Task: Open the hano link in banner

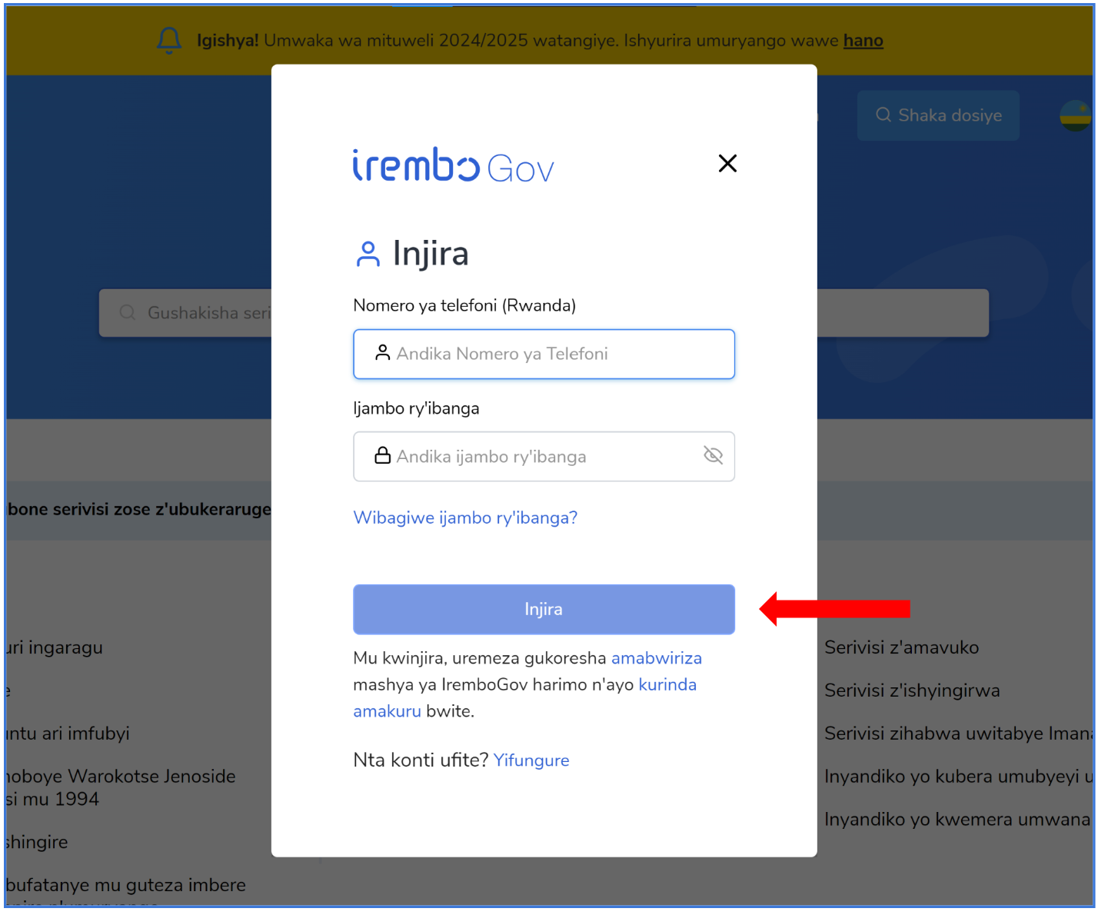Action: click(863, 40)
